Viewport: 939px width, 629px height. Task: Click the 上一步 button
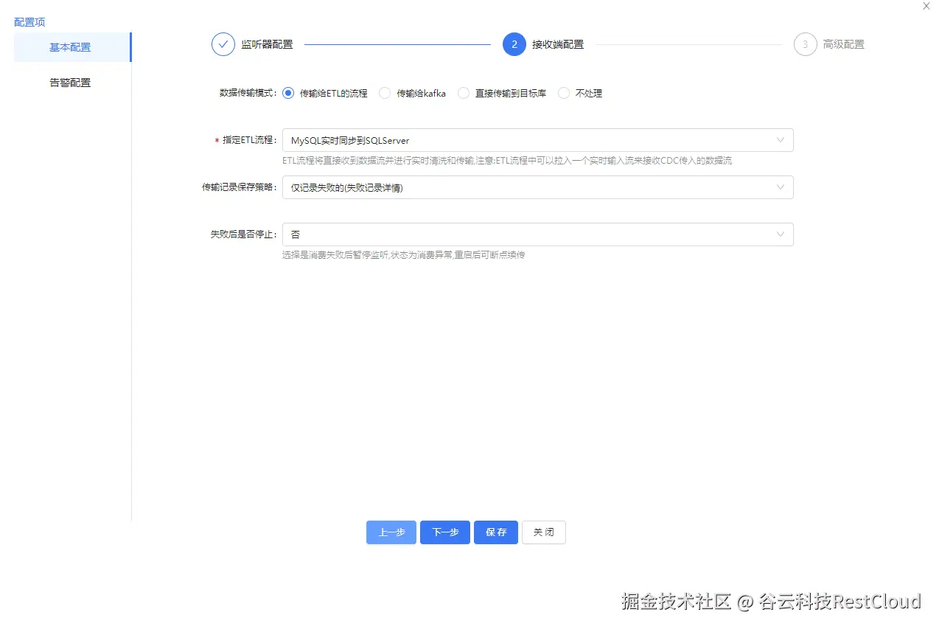(x=391, y=532)
